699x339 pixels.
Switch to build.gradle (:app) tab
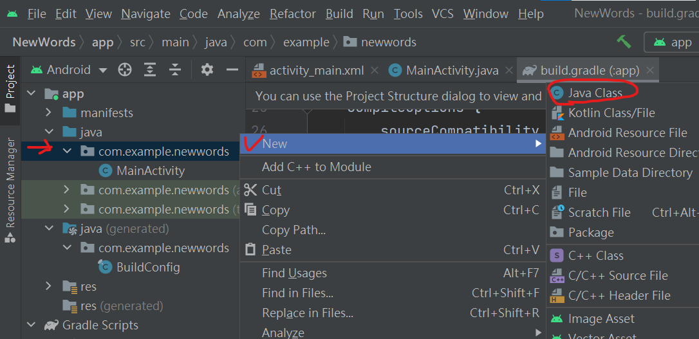coord(588,70)
